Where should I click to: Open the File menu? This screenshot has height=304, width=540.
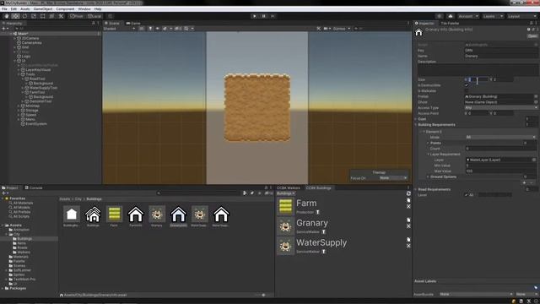4,9
